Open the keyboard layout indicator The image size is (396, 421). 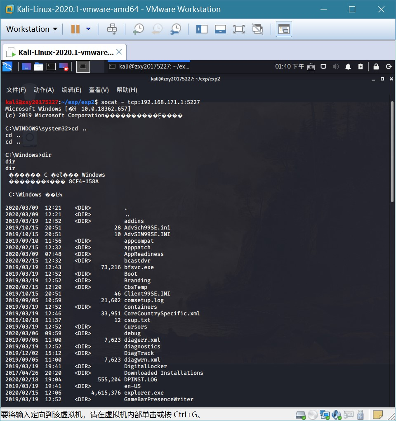pyautogui.click(x=311, y=66)
